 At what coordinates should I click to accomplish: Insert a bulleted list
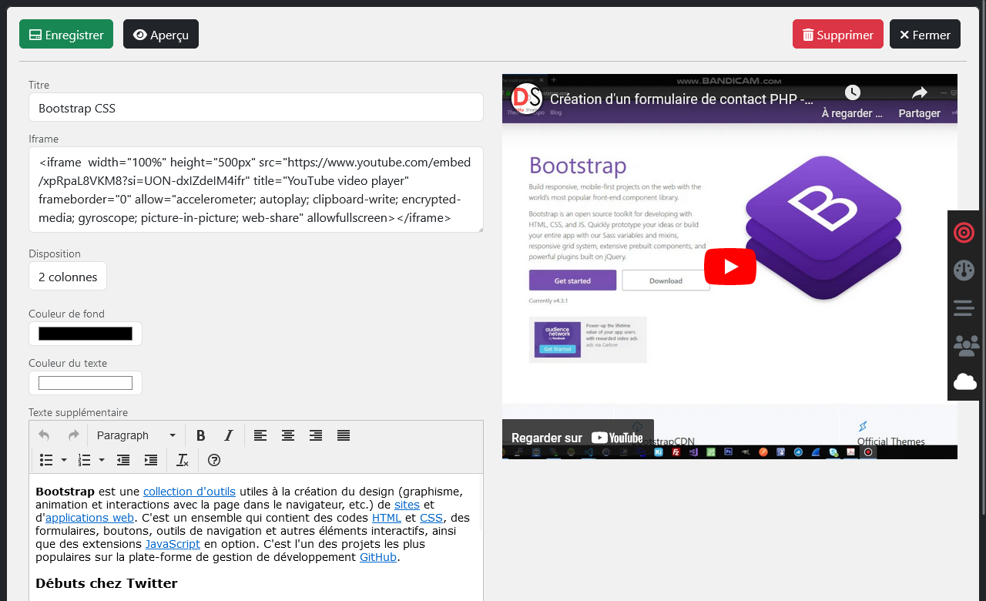pyautogui.click(x=46, y=460)
